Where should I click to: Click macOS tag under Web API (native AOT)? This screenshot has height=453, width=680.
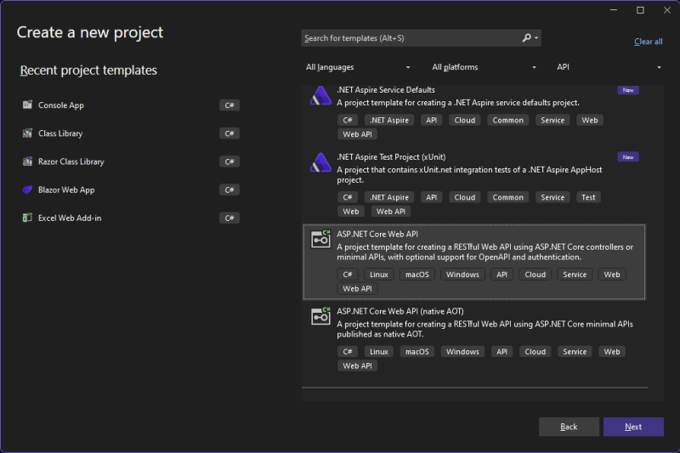[416, 352]
